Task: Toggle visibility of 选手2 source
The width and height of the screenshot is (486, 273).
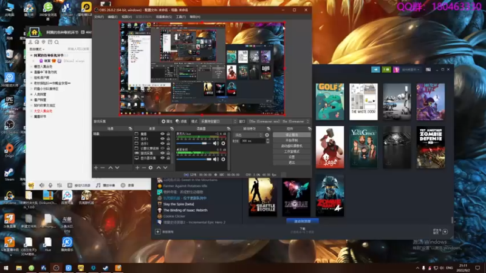Action: [x=162, y=144]
